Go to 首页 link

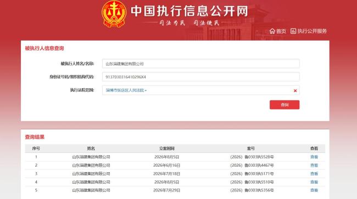[281, 31]
